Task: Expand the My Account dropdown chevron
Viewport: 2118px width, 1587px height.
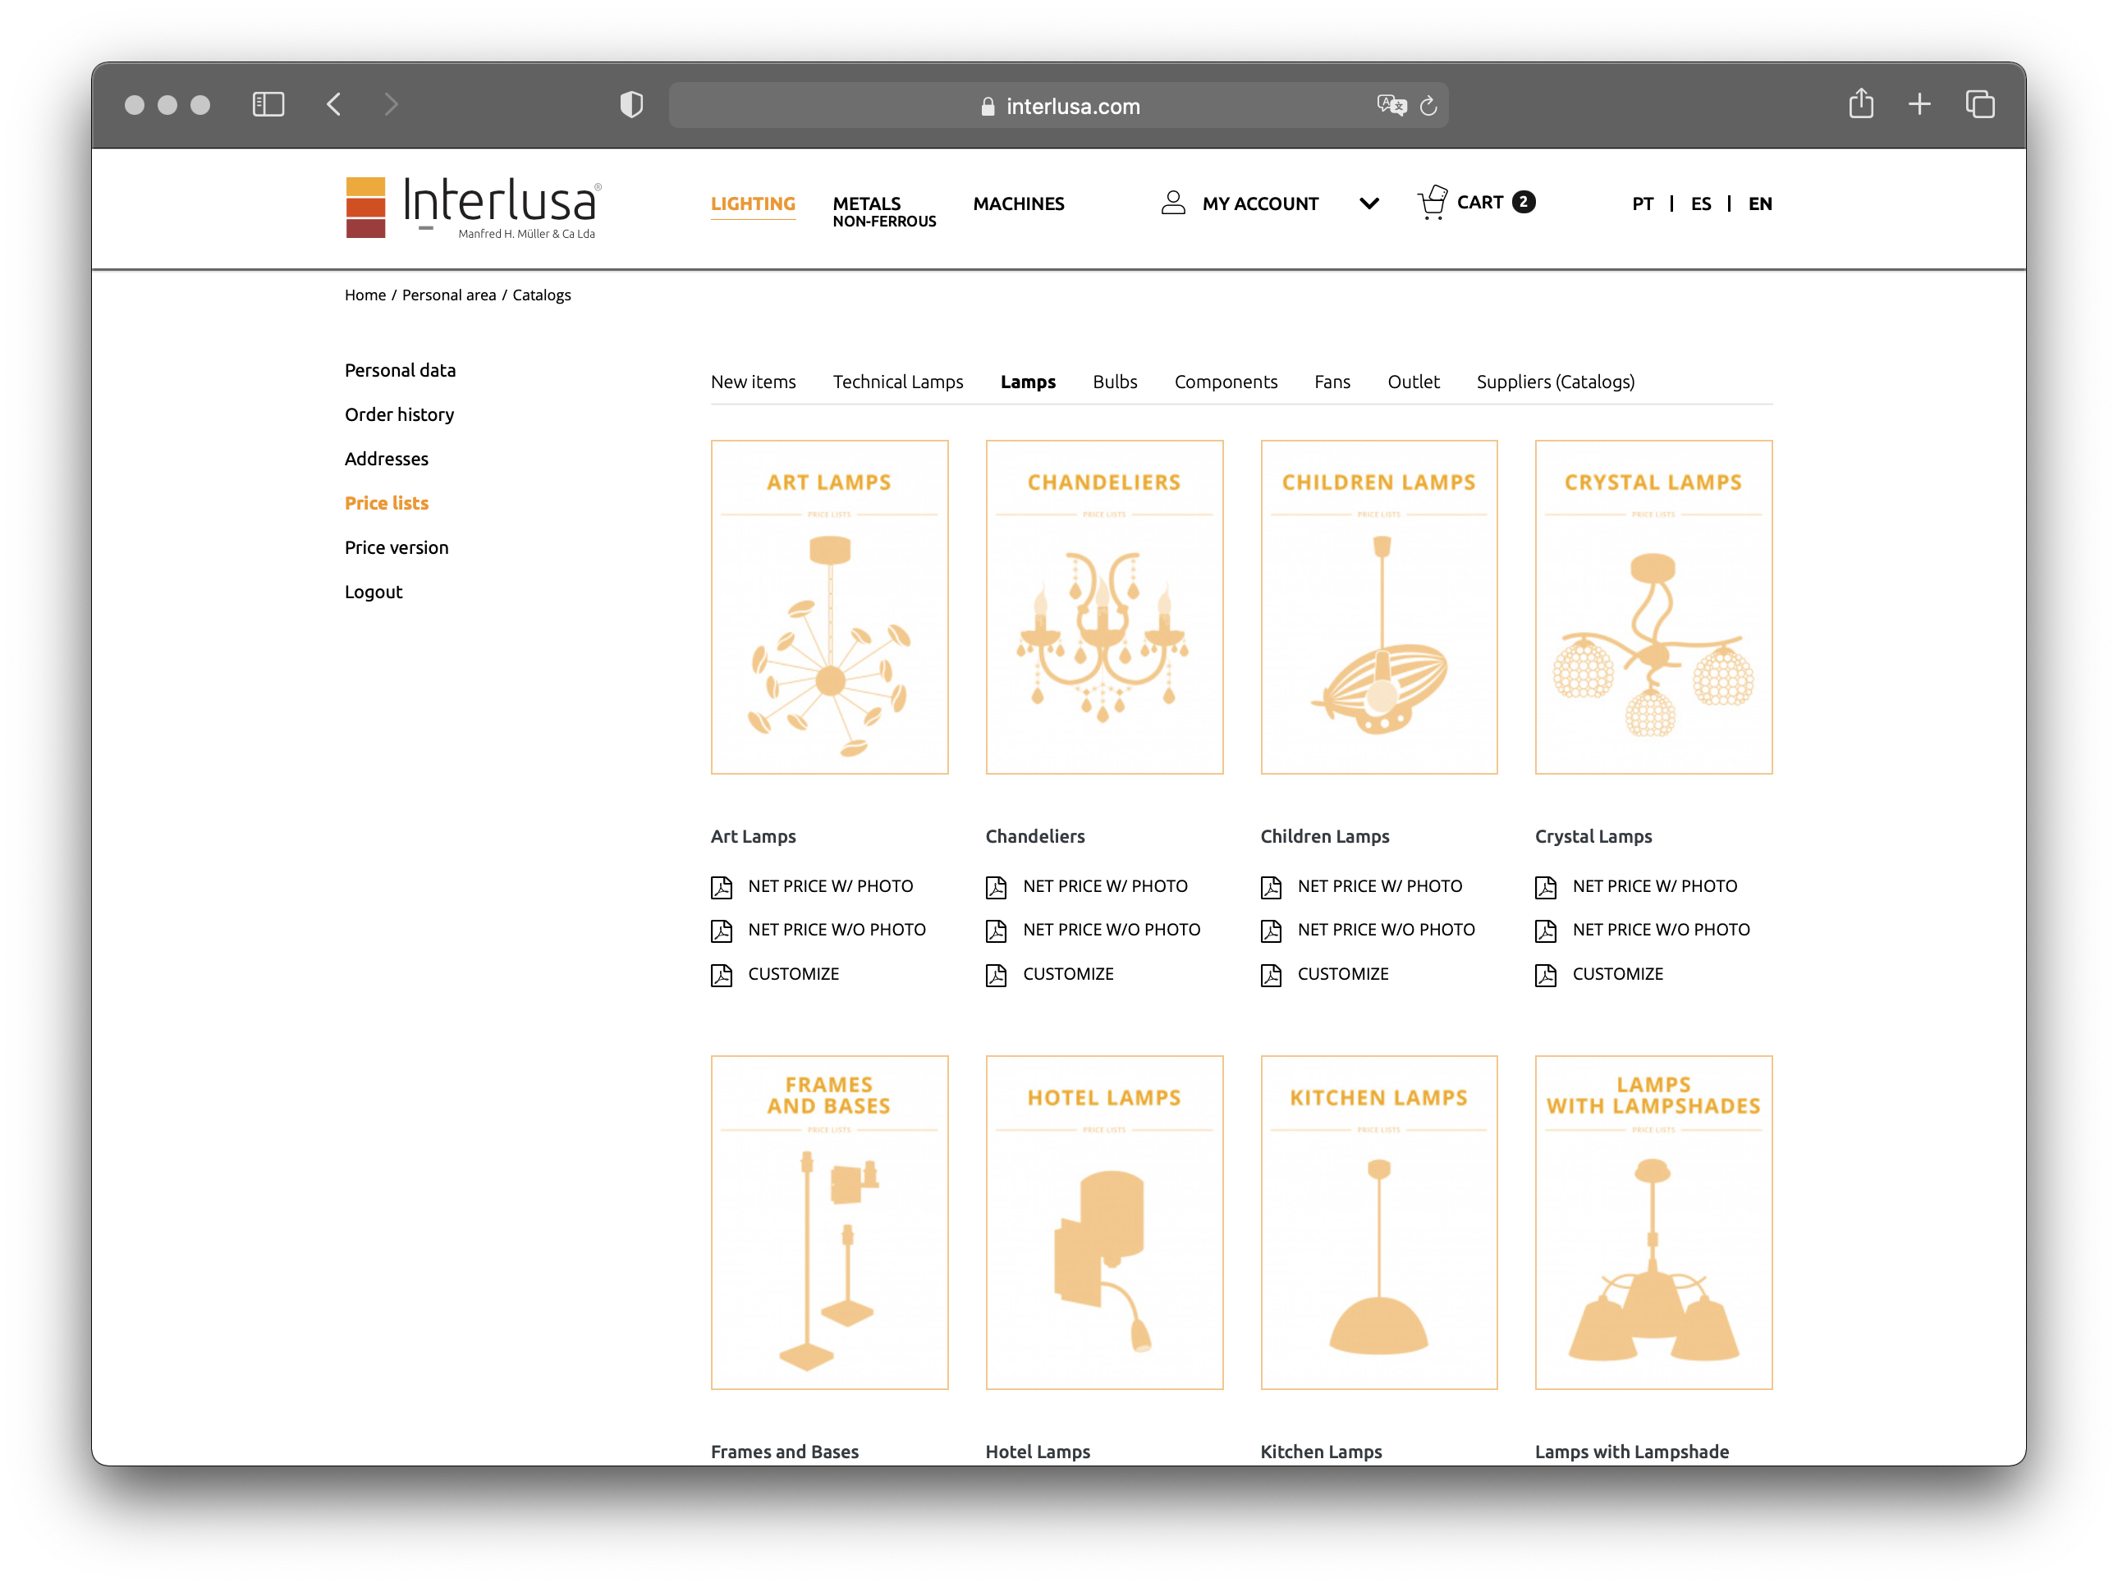Action: click(1369, 204)
